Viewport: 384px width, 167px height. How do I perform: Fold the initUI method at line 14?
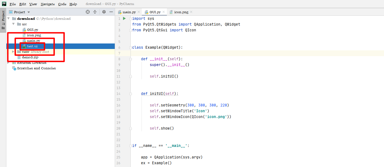click(131, 94)
